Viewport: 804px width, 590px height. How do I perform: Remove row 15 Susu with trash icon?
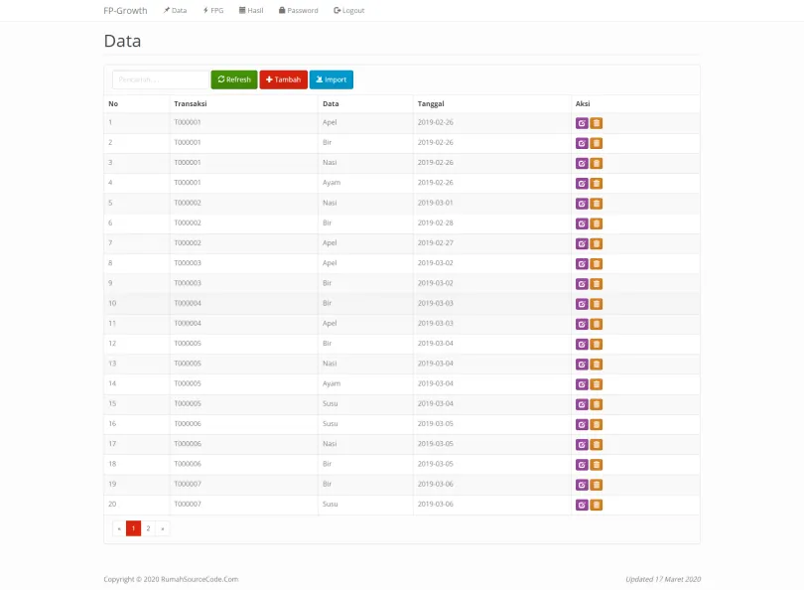tap(597, 404)
